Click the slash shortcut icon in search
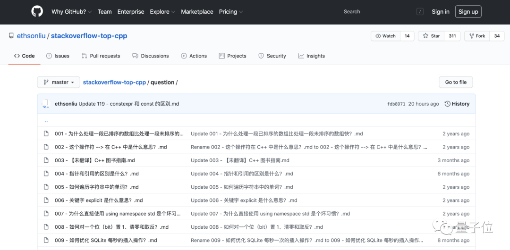This screenshot has height=250, width=510. 420,12
